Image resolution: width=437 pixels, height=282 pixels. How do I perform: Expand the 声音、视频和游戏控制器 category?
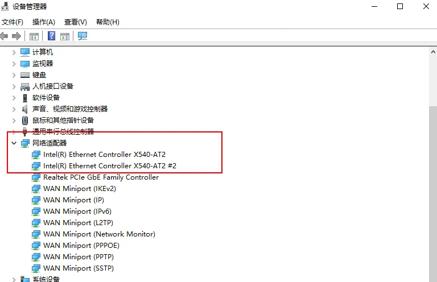tap(14, 109)
